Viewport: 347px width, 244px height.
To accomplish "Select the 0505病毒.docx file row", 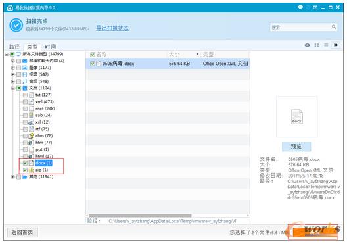I will point(168,64).
